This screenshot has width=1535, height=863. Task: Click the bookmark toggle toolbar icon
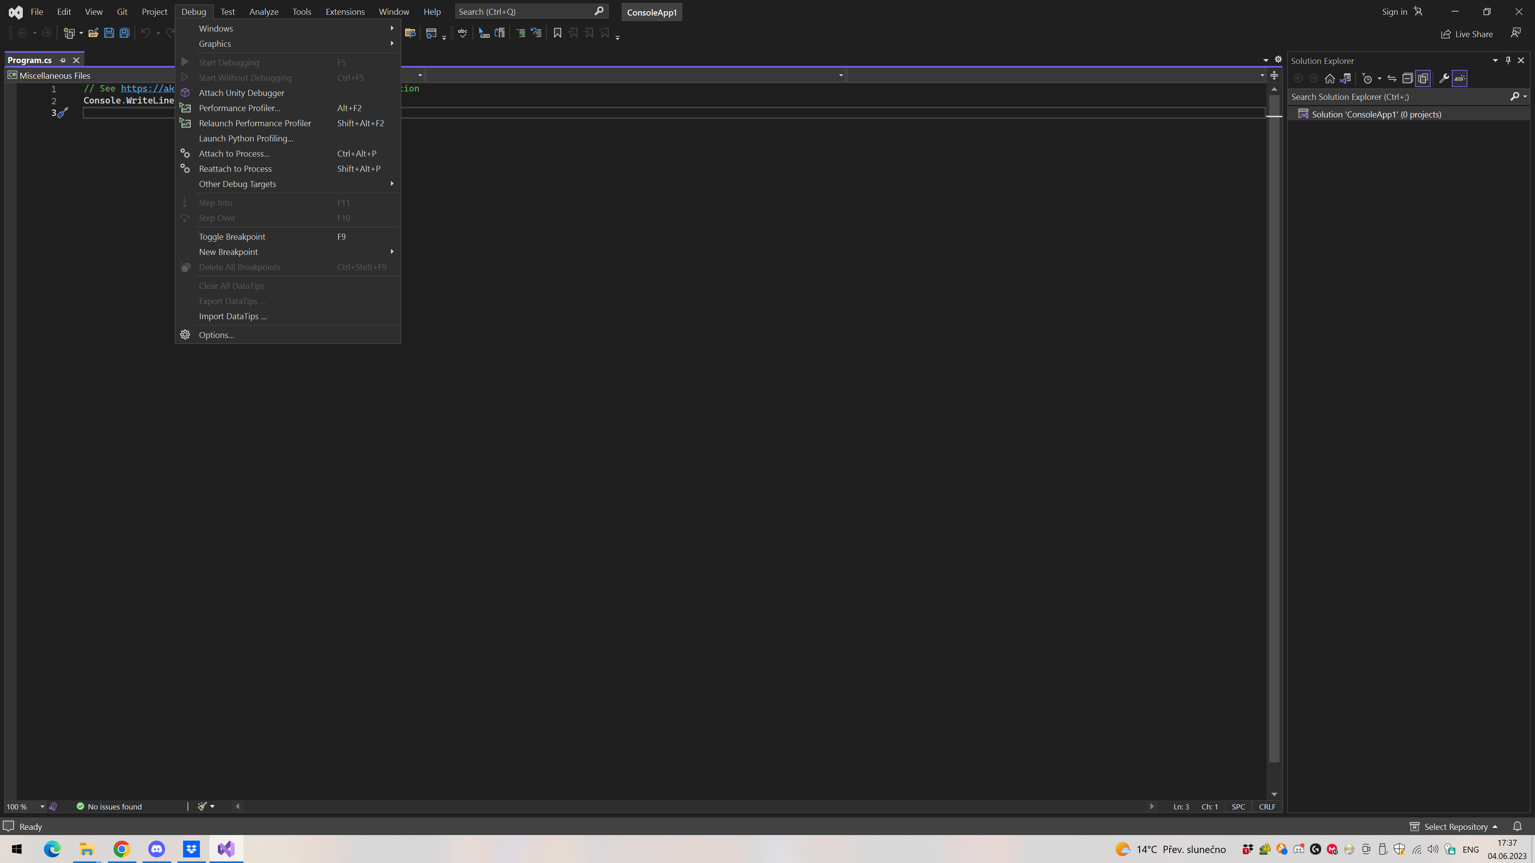pyautogui.click(x=557, y=33)
